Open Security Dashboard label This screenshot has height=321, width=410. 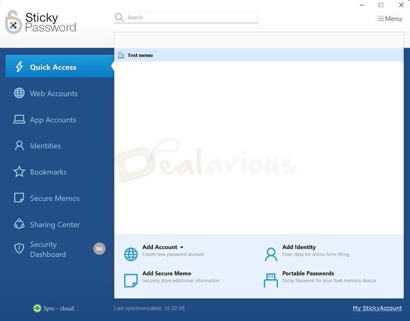pyautogui.click(x=48, y=249)
